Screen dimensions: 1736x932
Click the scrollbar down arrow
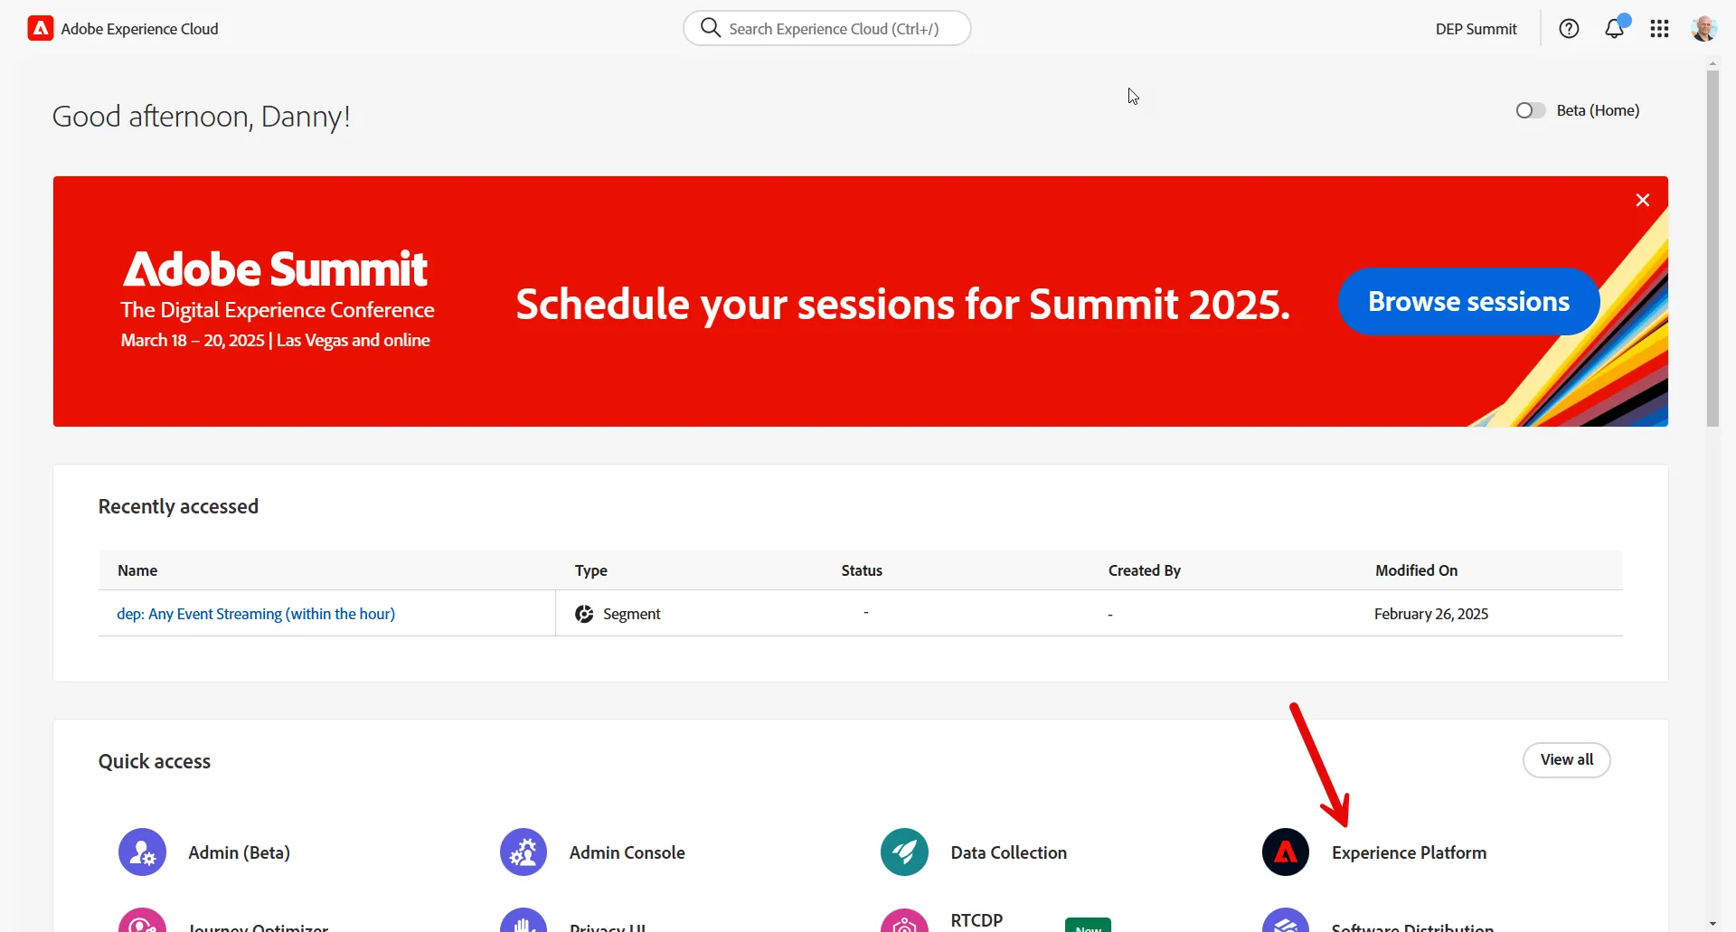[x=1712, y=924]
